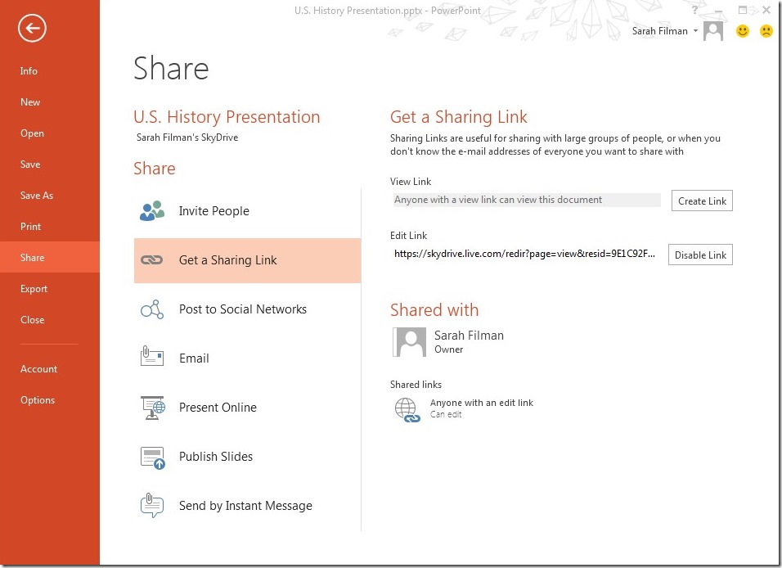Click the Invite People icon
The image size is (782, 568).
tap(152, 210)
